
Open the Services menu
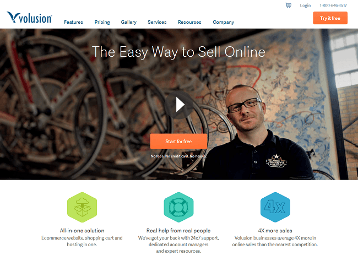point(157,22)
